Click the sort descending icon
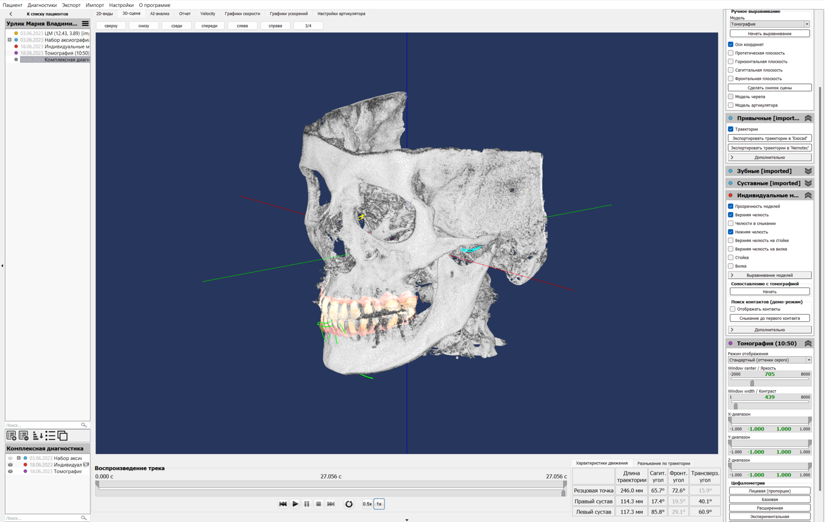 click(x=37, y=436)
